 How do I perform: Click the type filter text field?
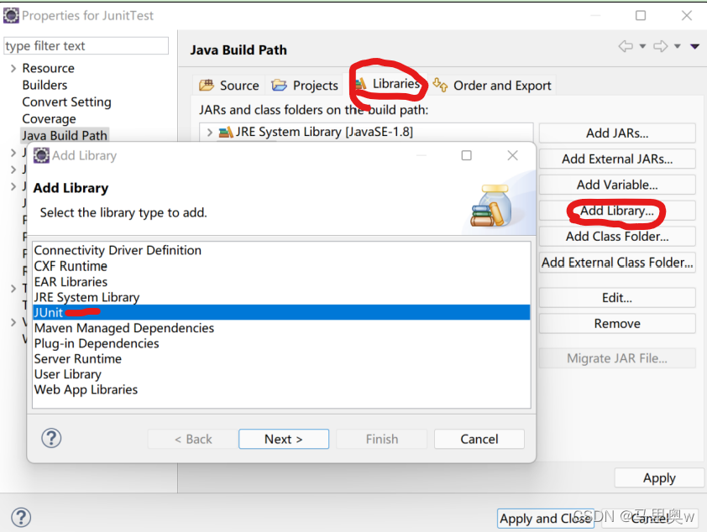click(x=86, y=45)
